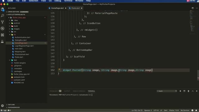Click the feedback smiley in status bar
Image resolution: width=199 pixels, height=112 pixels.
pyautogui.click(x=192, y=110)
